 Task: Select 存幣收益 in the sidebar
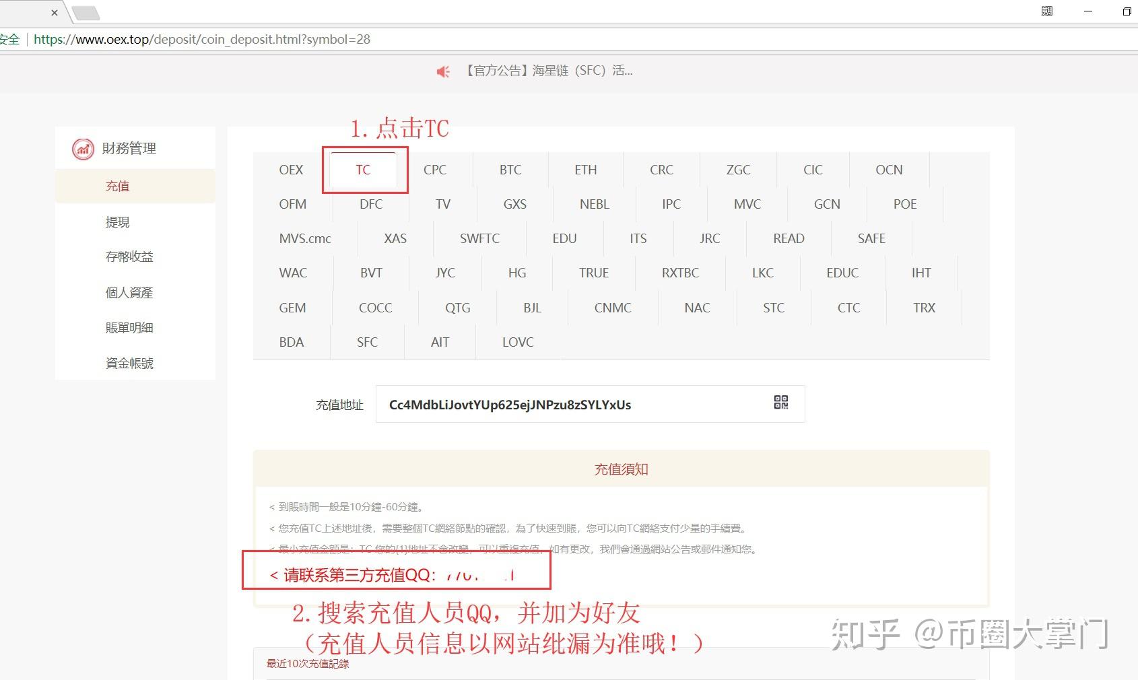coord(129,257)
